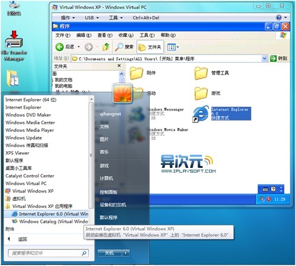Click the green Go arrow button
The width and height of the screenshot is (296, 266).
coord(273,59)
